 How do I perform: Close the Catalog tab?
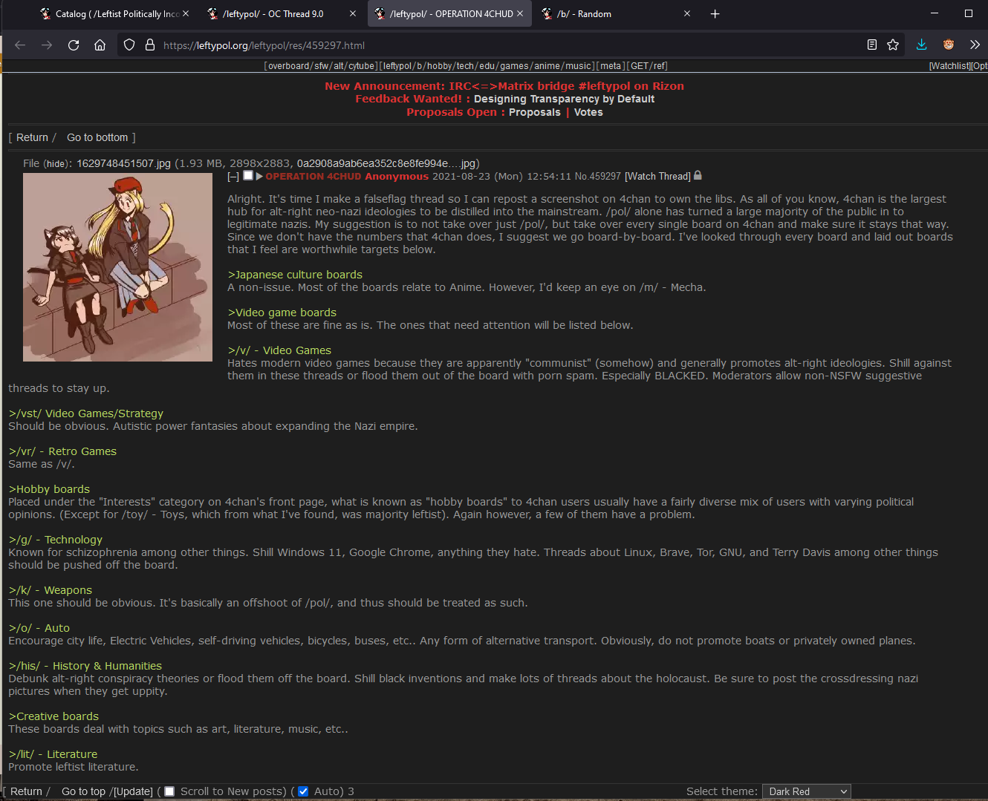[x=186, y=13]
